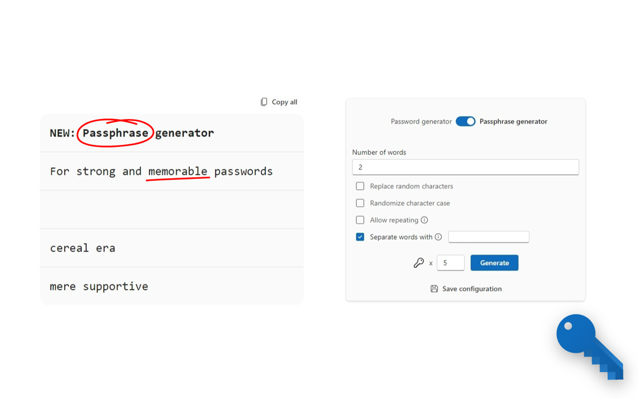Tick the Allow repeating checkbox

[360, 220]
